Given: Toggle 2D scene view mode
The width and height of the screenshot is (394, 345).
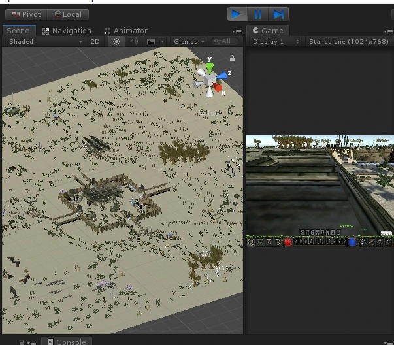Looking at the screenshot, I should (95, 41).
